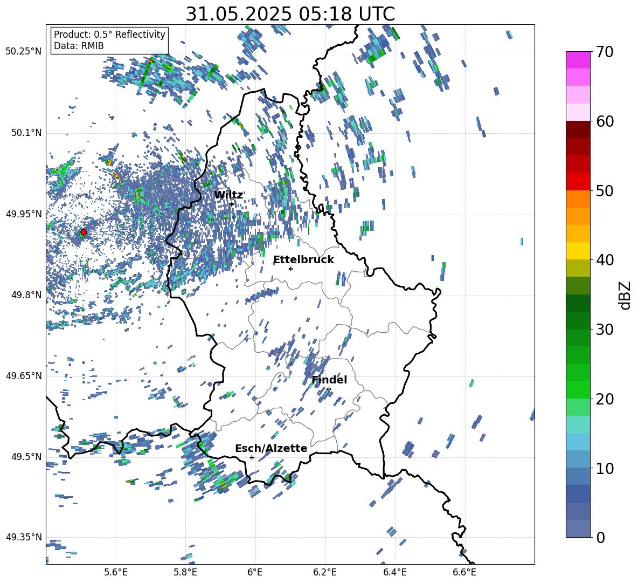Click the colorbar's 0 tick label
This screenshot has width=638, height=583.
pyautogui.click(x=600, y=538)
